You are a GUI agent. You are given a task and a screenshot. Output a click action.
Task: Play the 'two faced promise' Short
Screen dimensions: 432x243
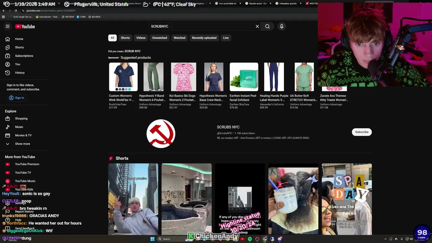click(133, 199)
